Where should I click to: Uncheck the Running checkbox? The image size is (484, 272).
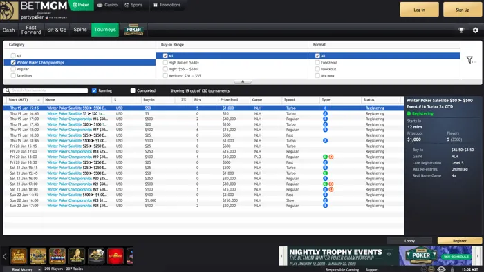pyautogui.click(x=94, y=90)
